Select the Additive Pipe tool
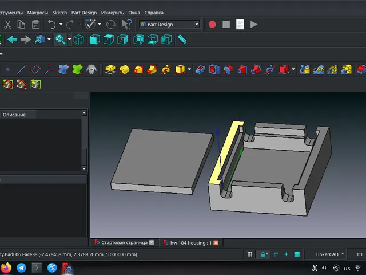Viewport: 366px width, 275px height. click(152, 69)
